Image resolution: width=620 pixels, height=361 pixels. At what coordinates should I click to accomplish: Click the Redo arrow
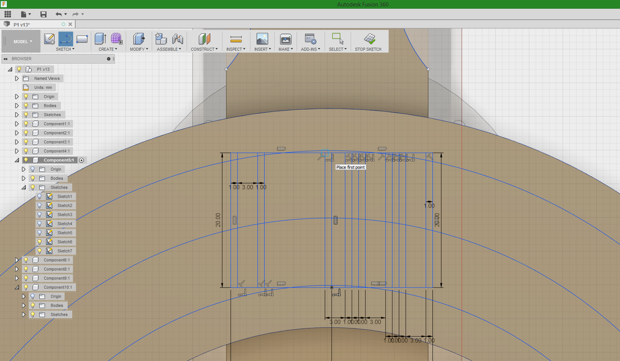tap(76, 14)
